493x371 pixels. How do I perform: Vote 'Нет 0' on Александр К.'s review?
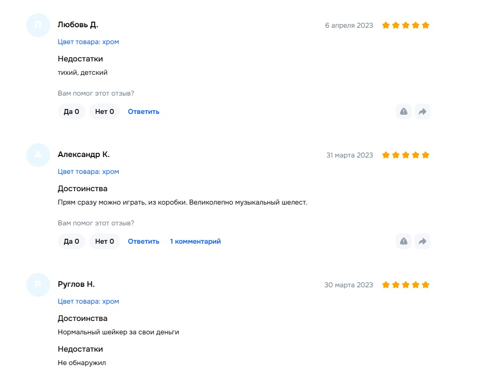(105, 241)
